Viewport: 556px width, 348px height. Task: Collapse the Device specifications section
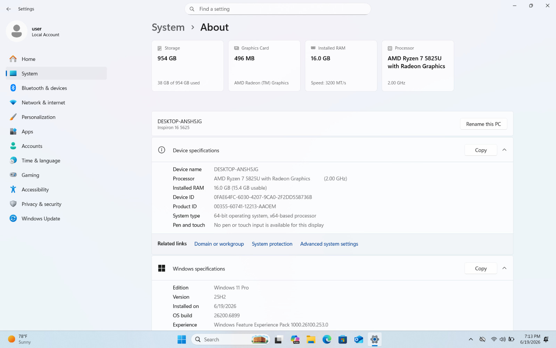point(504,150)
